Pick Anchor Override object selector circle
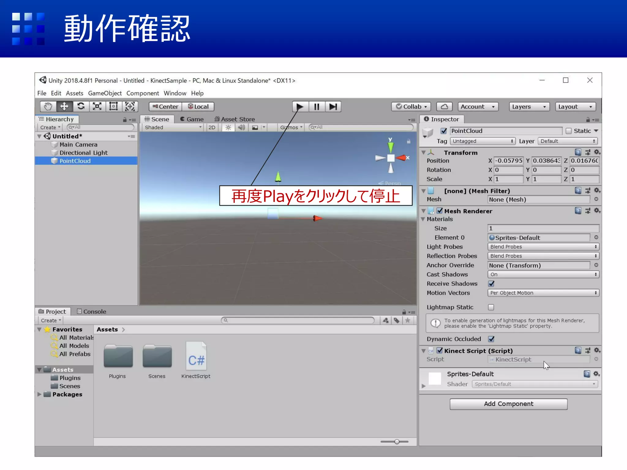This screenshot has height=470, width=627. click(x=596, y=265)
